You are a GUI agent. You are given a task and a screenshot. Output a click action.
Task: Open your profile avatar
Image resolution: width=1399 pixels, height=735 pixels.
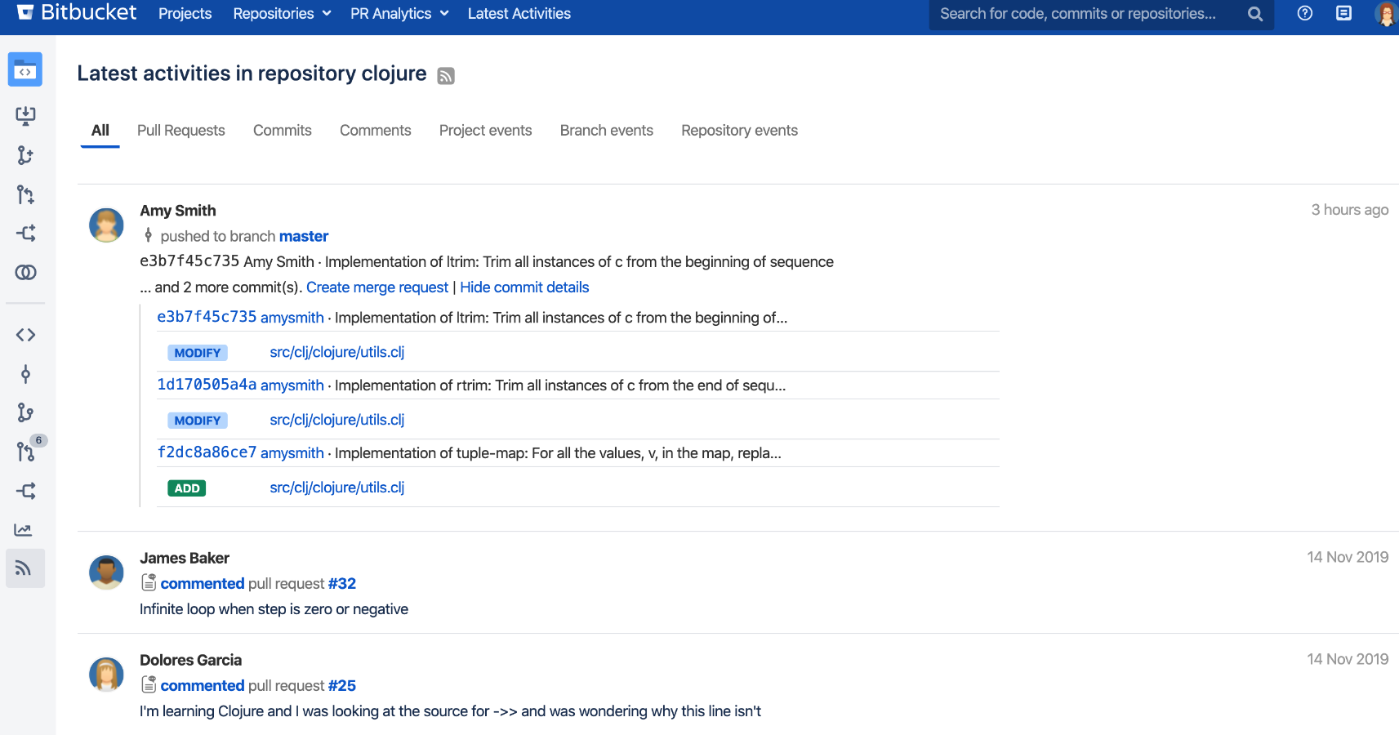coord(1385,13)
